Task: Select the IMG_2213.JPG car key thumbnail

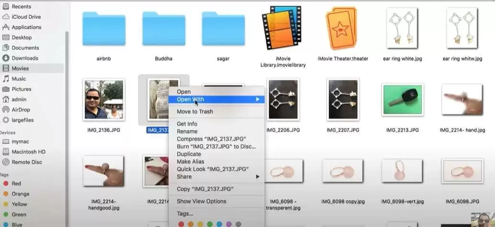Action: pyautogui.click(x=402, y=100)
